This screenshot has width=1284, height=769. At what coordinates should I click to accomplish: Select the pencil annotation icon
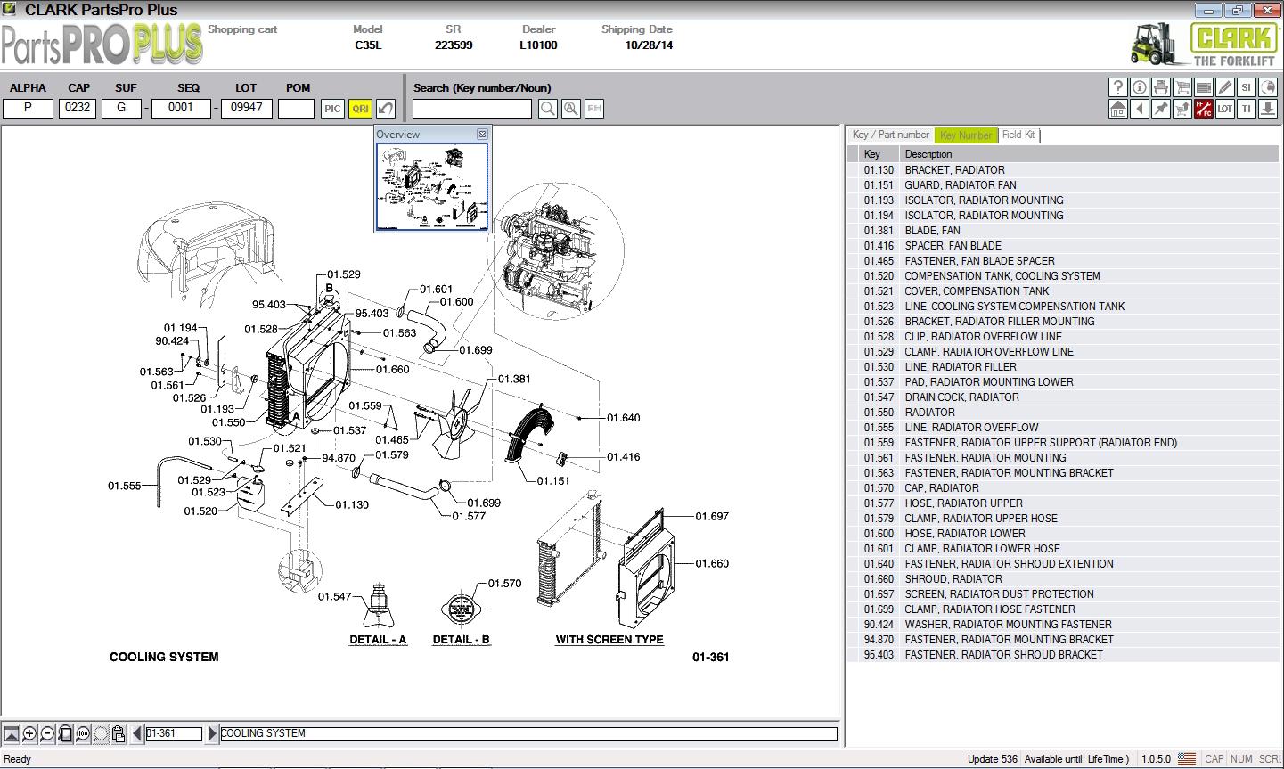point(1224,87)
